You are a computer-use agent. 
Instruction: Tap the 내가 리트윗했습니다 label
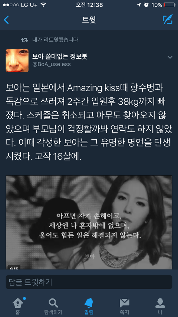point(55,40)
